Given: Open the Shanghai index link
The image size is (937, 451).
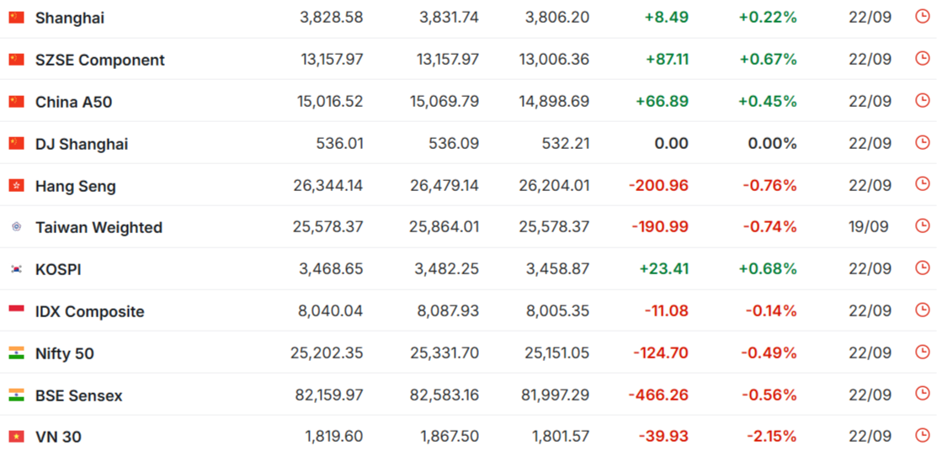Looking at the screenshot, I should click(70, 19).
